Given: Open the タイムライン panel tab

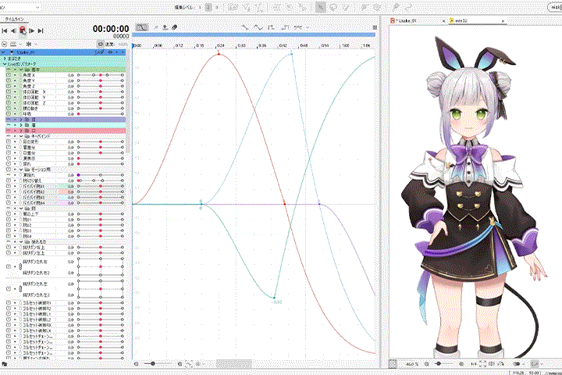Looking at the screenshot, I should tap(14, 19).
